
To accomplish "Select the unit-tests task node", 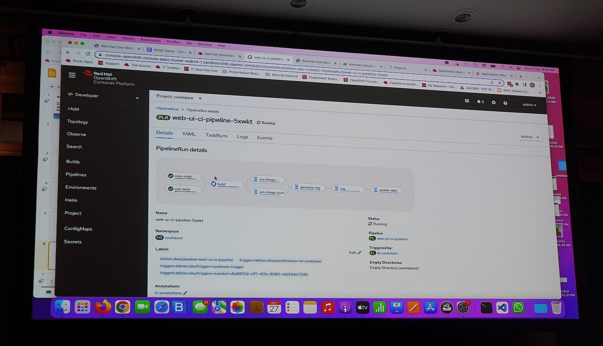I will click(183, 189).
